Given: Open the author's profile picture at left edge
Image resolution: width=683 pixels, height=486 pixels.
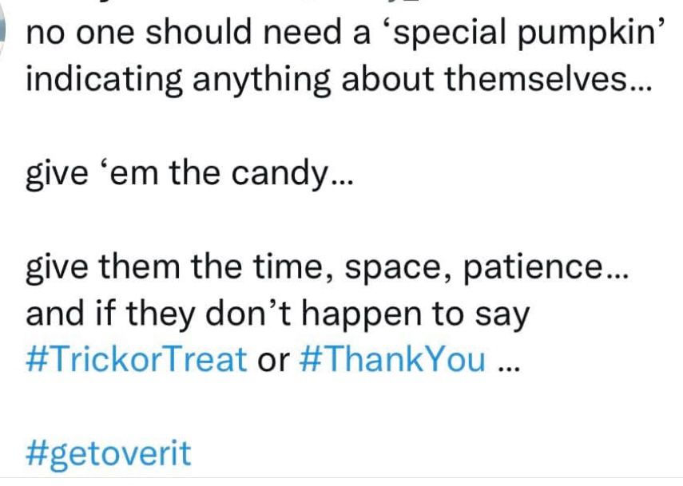Looking at the screenshot, I should tap(3, 33).
